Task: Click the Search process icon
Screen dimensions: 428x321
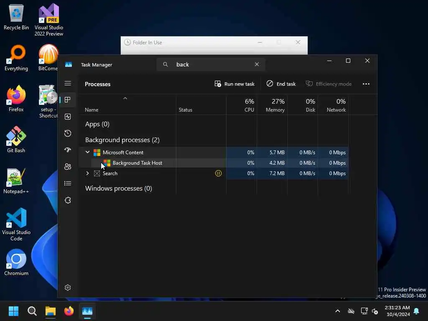Action: 97,173
